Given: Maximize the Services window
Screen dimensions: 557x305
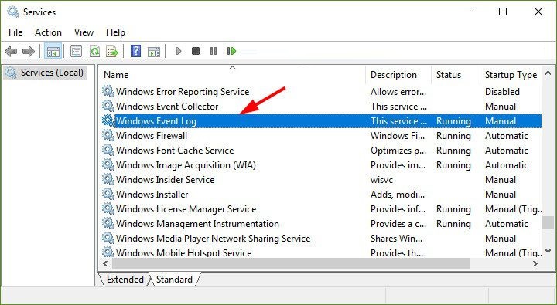Looking at the screenshot, I should (503, 12).
